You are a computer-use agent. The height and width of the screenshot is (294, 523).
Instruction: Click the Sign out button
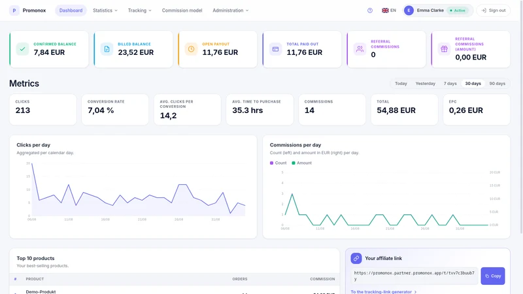click(x=494, y=10)
